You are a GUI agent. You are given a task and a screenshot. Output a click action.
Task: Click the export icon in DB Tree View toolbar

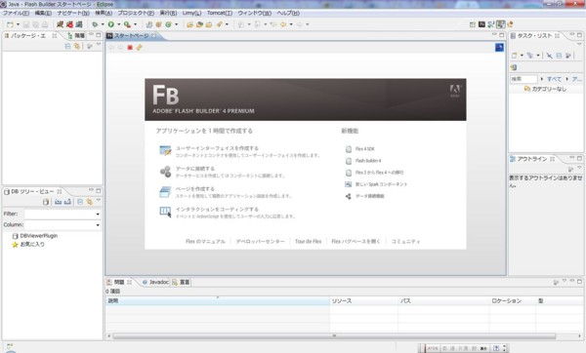(67, 202)
